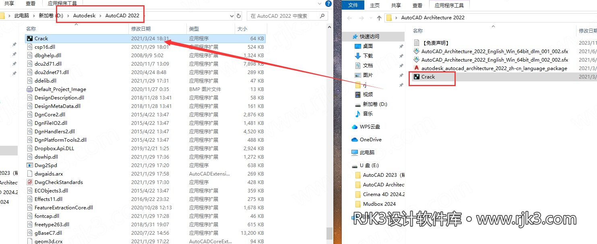597x244 pixels.
Task: Click the red Autodesk language package icon
Action: click(417, 68)
